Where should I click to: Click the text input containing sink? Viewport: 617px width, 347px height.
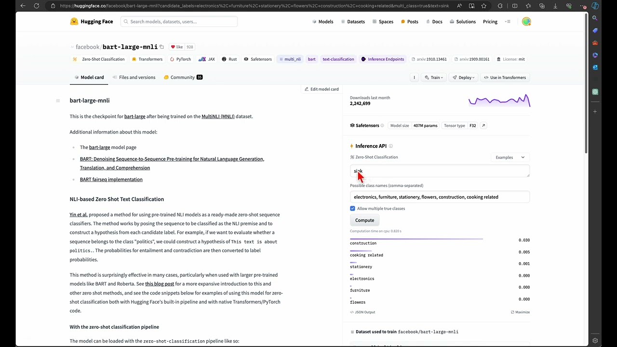pos(440,171)
